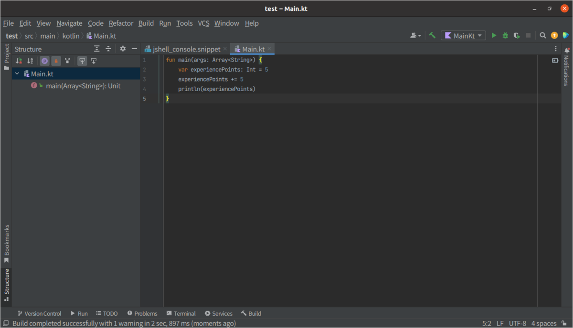Sort structure by visibility
Image resolution: width=573 pixels, height=328 pixels.
(x=19, y=61)
